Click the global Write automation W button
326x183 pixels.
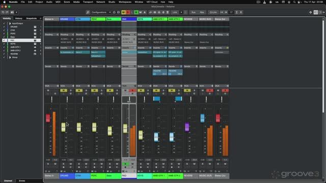[141, 12]
